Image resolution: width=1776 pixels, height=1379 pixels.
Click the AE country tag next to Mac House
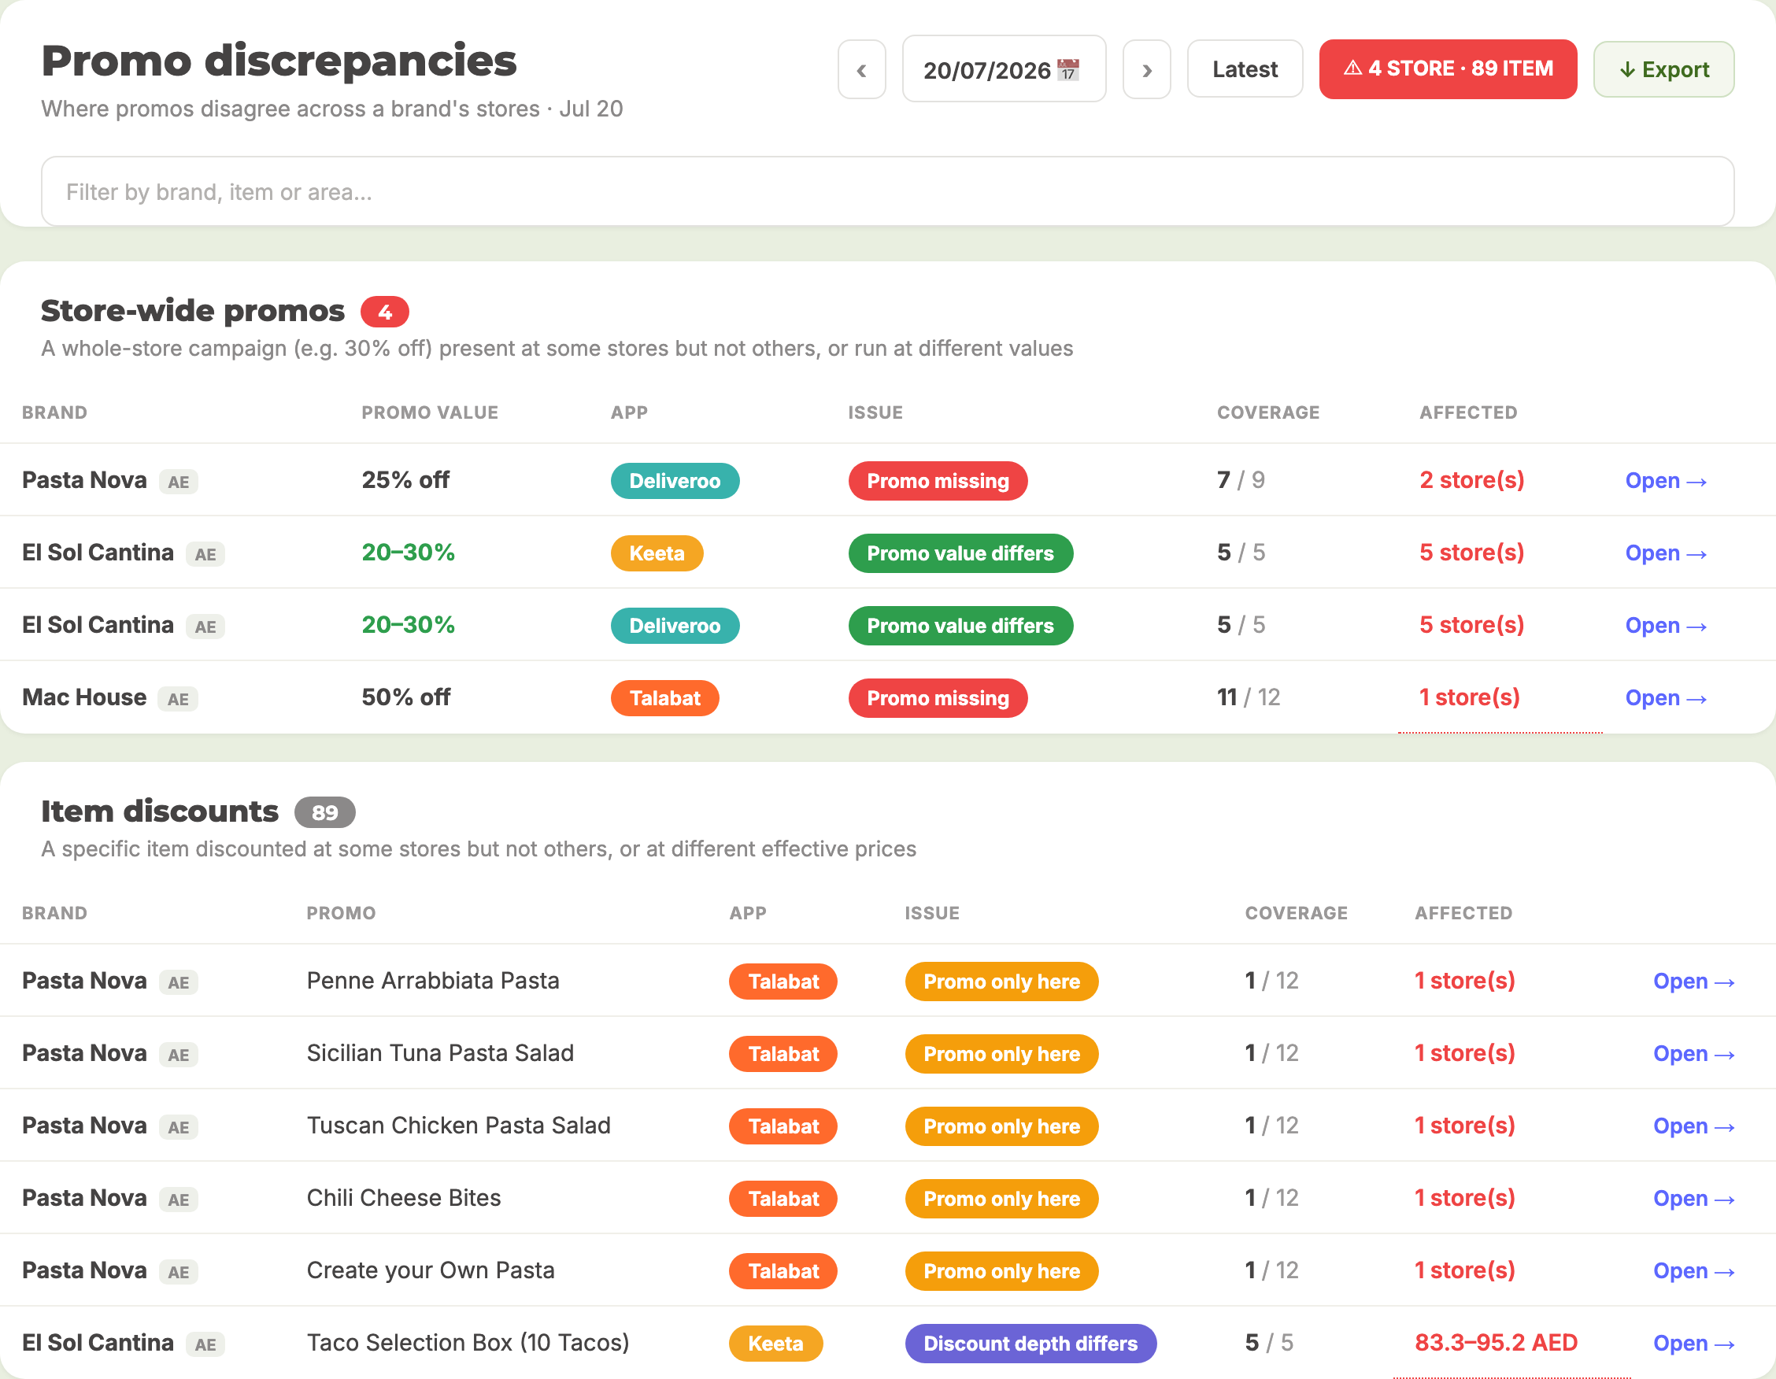click(178, 699)
